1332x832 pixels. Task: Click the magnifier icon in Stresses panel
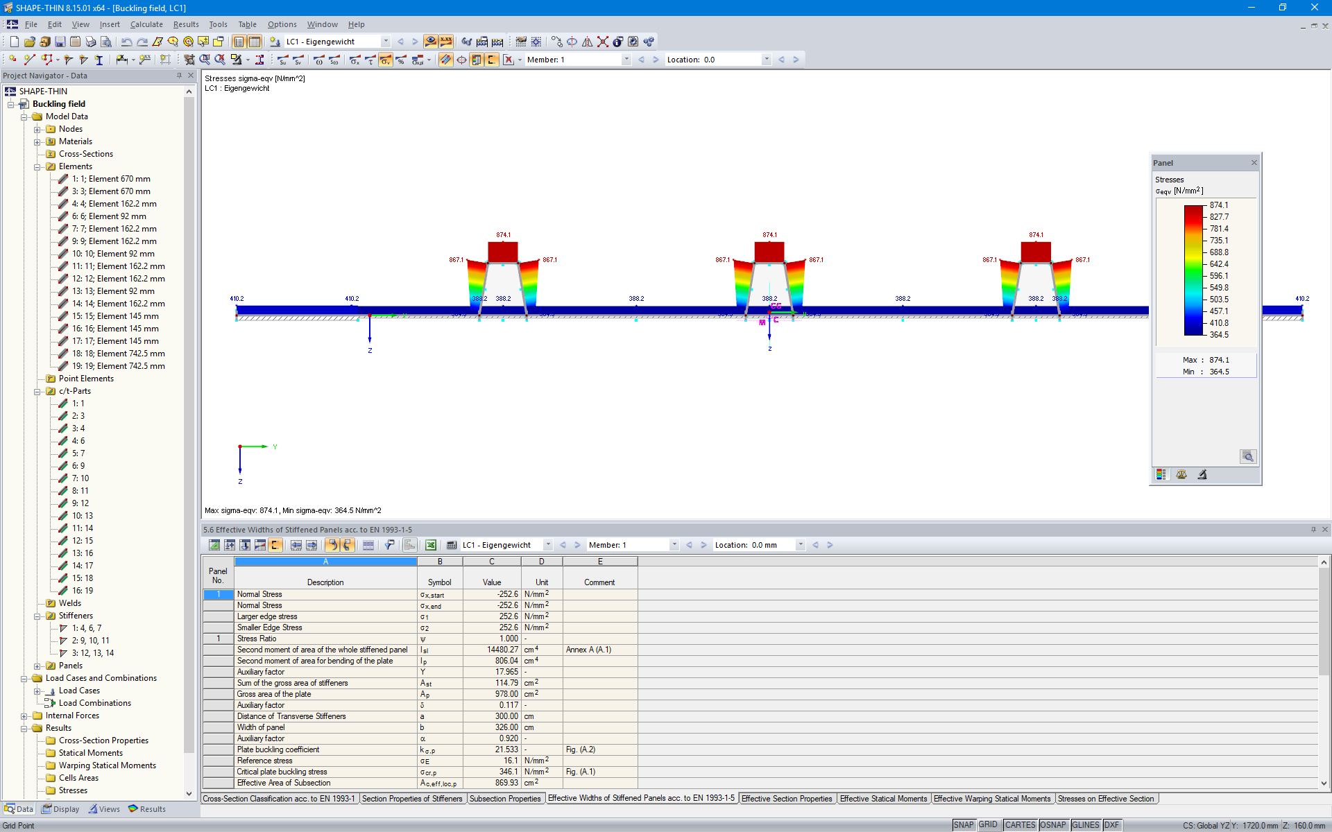(x=1247, y=456)
